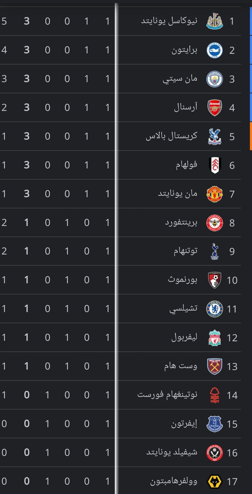The image size is (252, 494).
Task: Click the Crystal Palace eagle crest
Action: [x=214, y=136]
